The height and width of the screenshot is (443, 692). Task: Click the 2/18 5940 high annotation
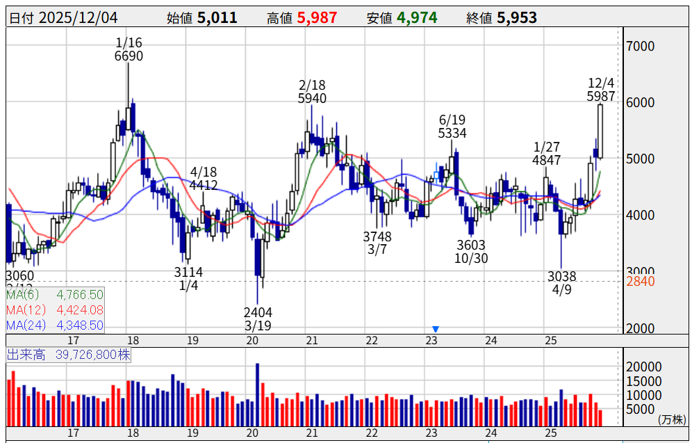click(312, 92)
